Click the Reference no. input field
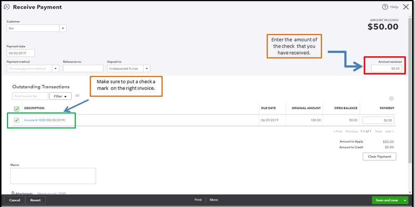The height and width of the screenshot is (207, 415). click(x=83, y=69)
